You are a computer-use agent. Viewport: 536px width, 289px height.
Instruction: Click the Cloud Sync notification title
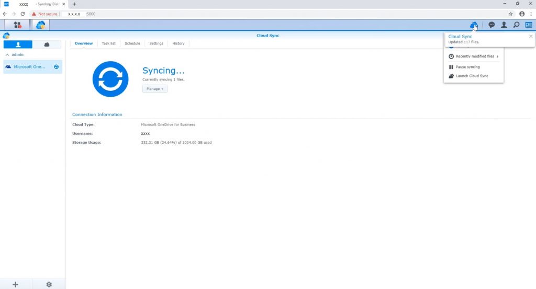[460, 37]
